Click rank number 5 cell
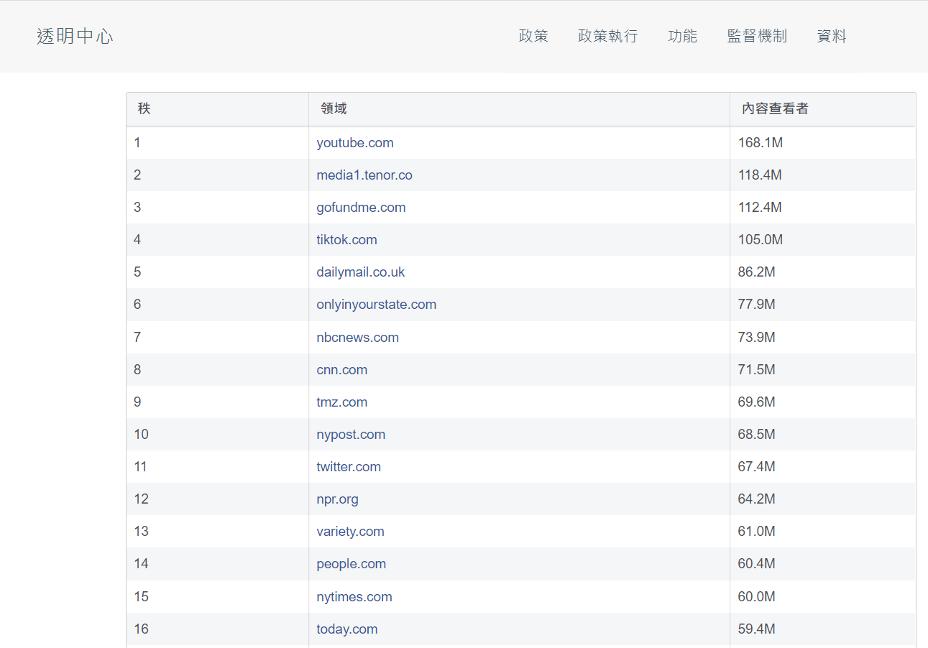This screenshot has height=648, width=928. pos(217,272)
